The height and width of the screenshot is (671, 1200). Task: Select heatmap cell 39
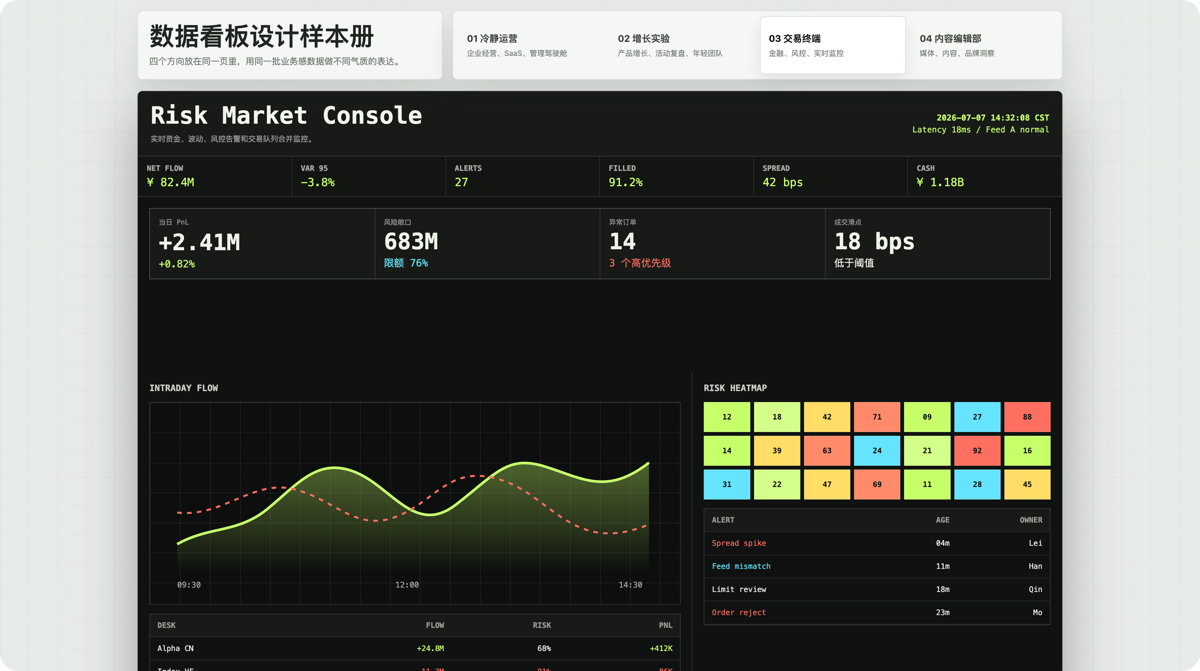tap(777, 450)
